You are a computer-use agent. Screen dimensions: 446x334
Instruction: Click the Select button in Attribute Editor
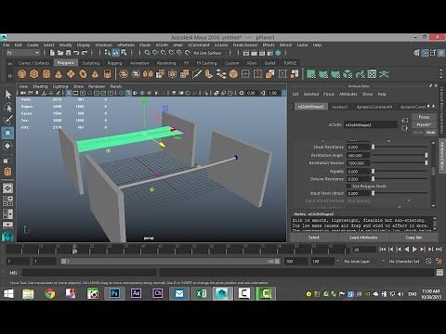coord(314,238)
